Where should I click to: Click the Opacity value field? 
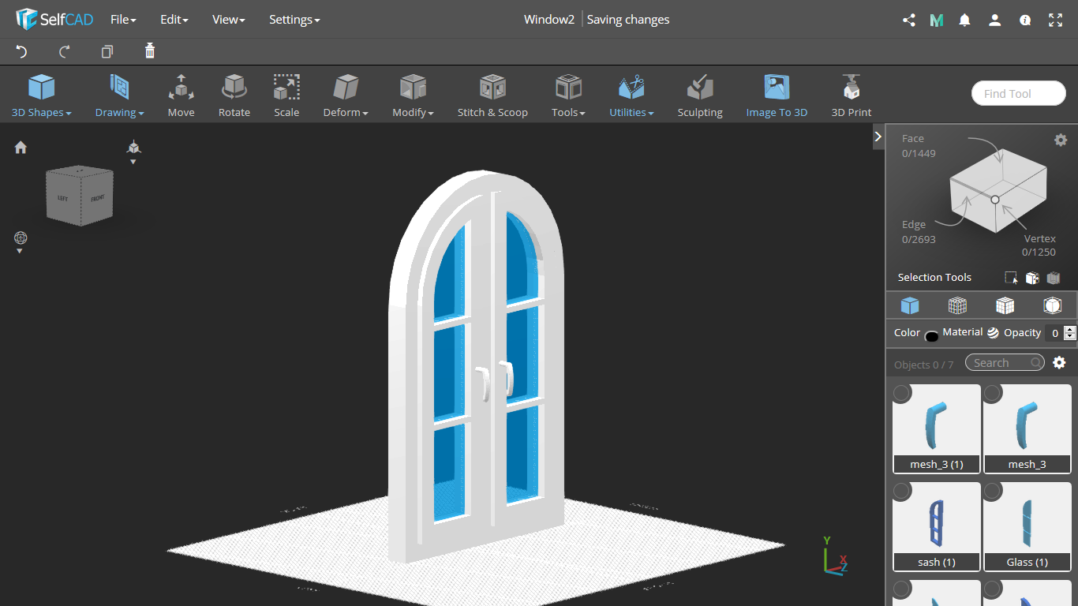pyautogui.click(x=1054, y=333)
